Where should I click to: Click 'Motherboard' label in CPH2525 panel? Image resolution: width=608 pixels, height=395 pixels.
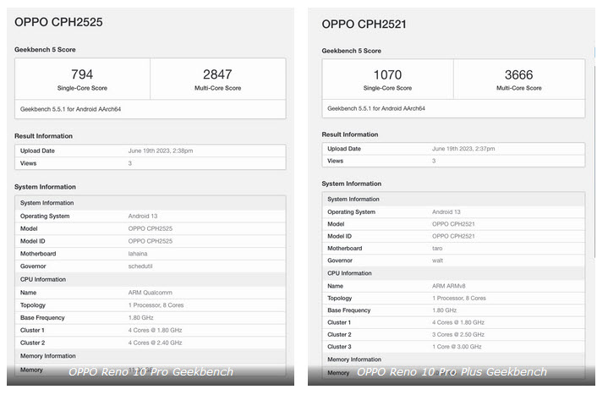(38, 254)
